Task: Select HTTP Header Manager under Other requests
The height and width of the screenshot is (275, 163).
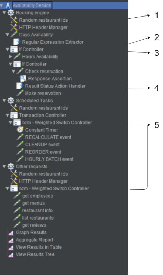Action: pyautogui.click(x=43, y=181)
